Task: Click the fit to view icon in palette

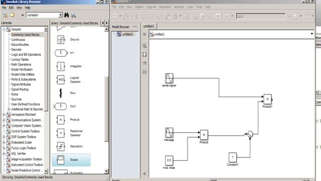Action: coord(144,54)
